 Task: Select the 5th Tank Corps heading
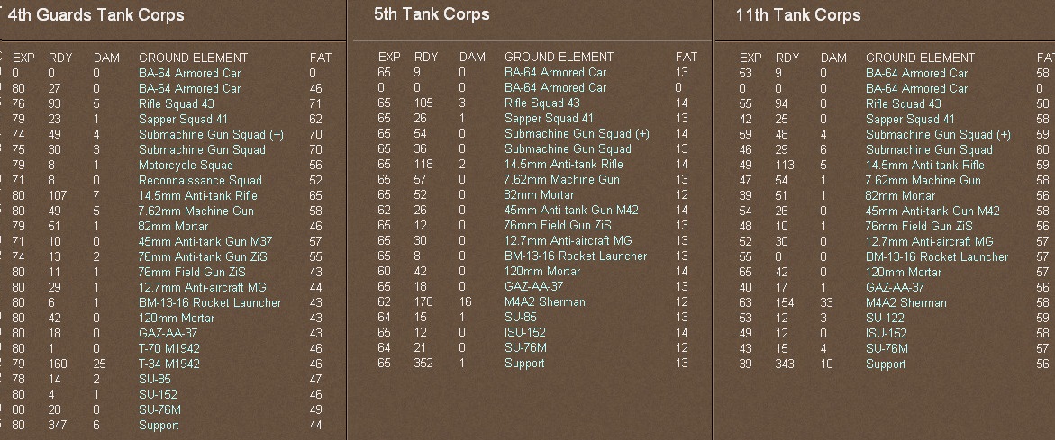432,14
